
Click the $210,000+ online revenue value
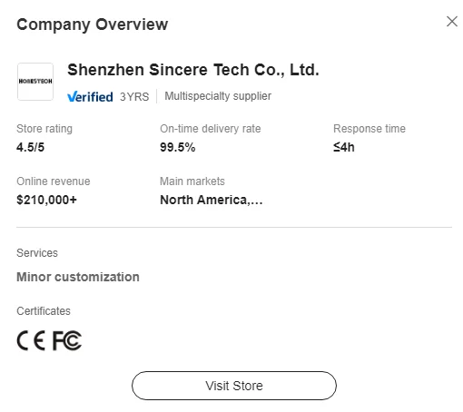(46, 200)
